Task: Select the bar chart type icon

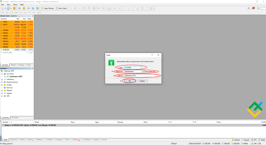Action: 71,8
